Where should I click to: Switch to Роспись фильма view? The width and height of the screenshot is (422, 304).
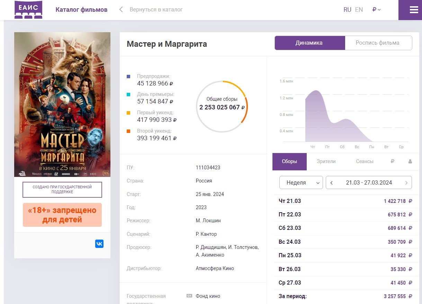377,43
